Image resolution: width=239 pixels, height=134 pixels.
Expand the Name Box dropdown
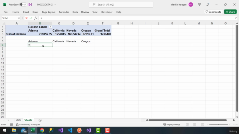pyautogui.click(x=19, y=18)
